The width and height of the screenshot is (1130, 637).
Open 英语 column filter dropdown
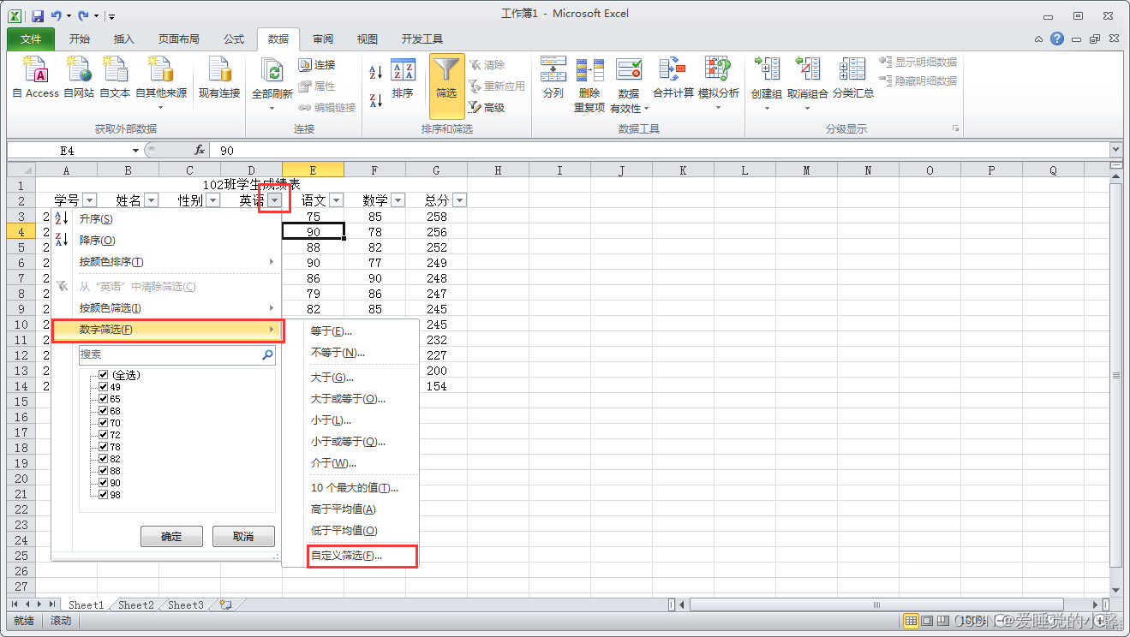[274, 200]
